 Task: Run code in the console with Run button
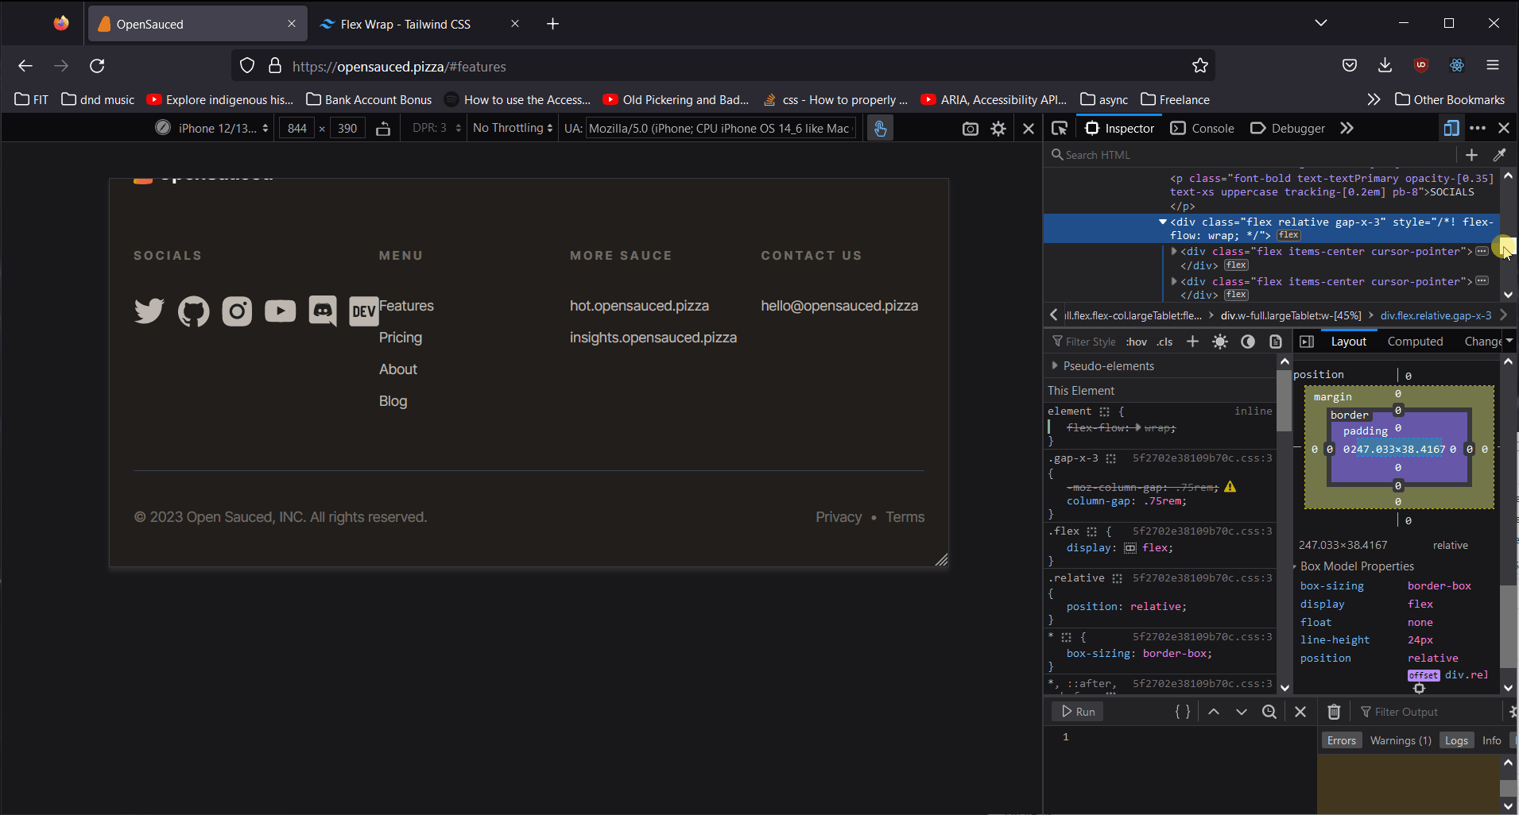[1077, 711]
